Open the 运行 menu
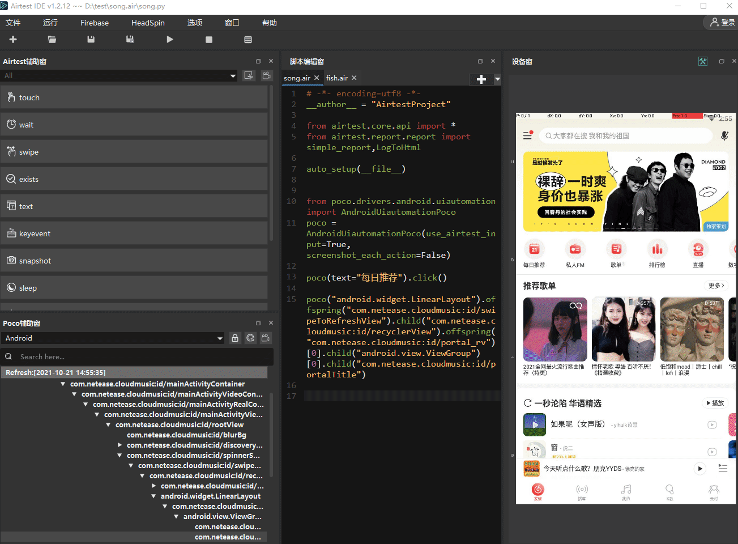The image size is (738, 544). [50, 23]
